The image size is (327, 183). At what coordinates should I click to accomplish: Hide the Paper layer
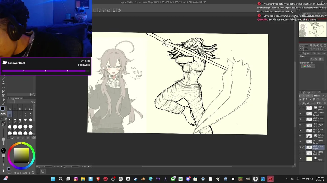tap(300, 158)
